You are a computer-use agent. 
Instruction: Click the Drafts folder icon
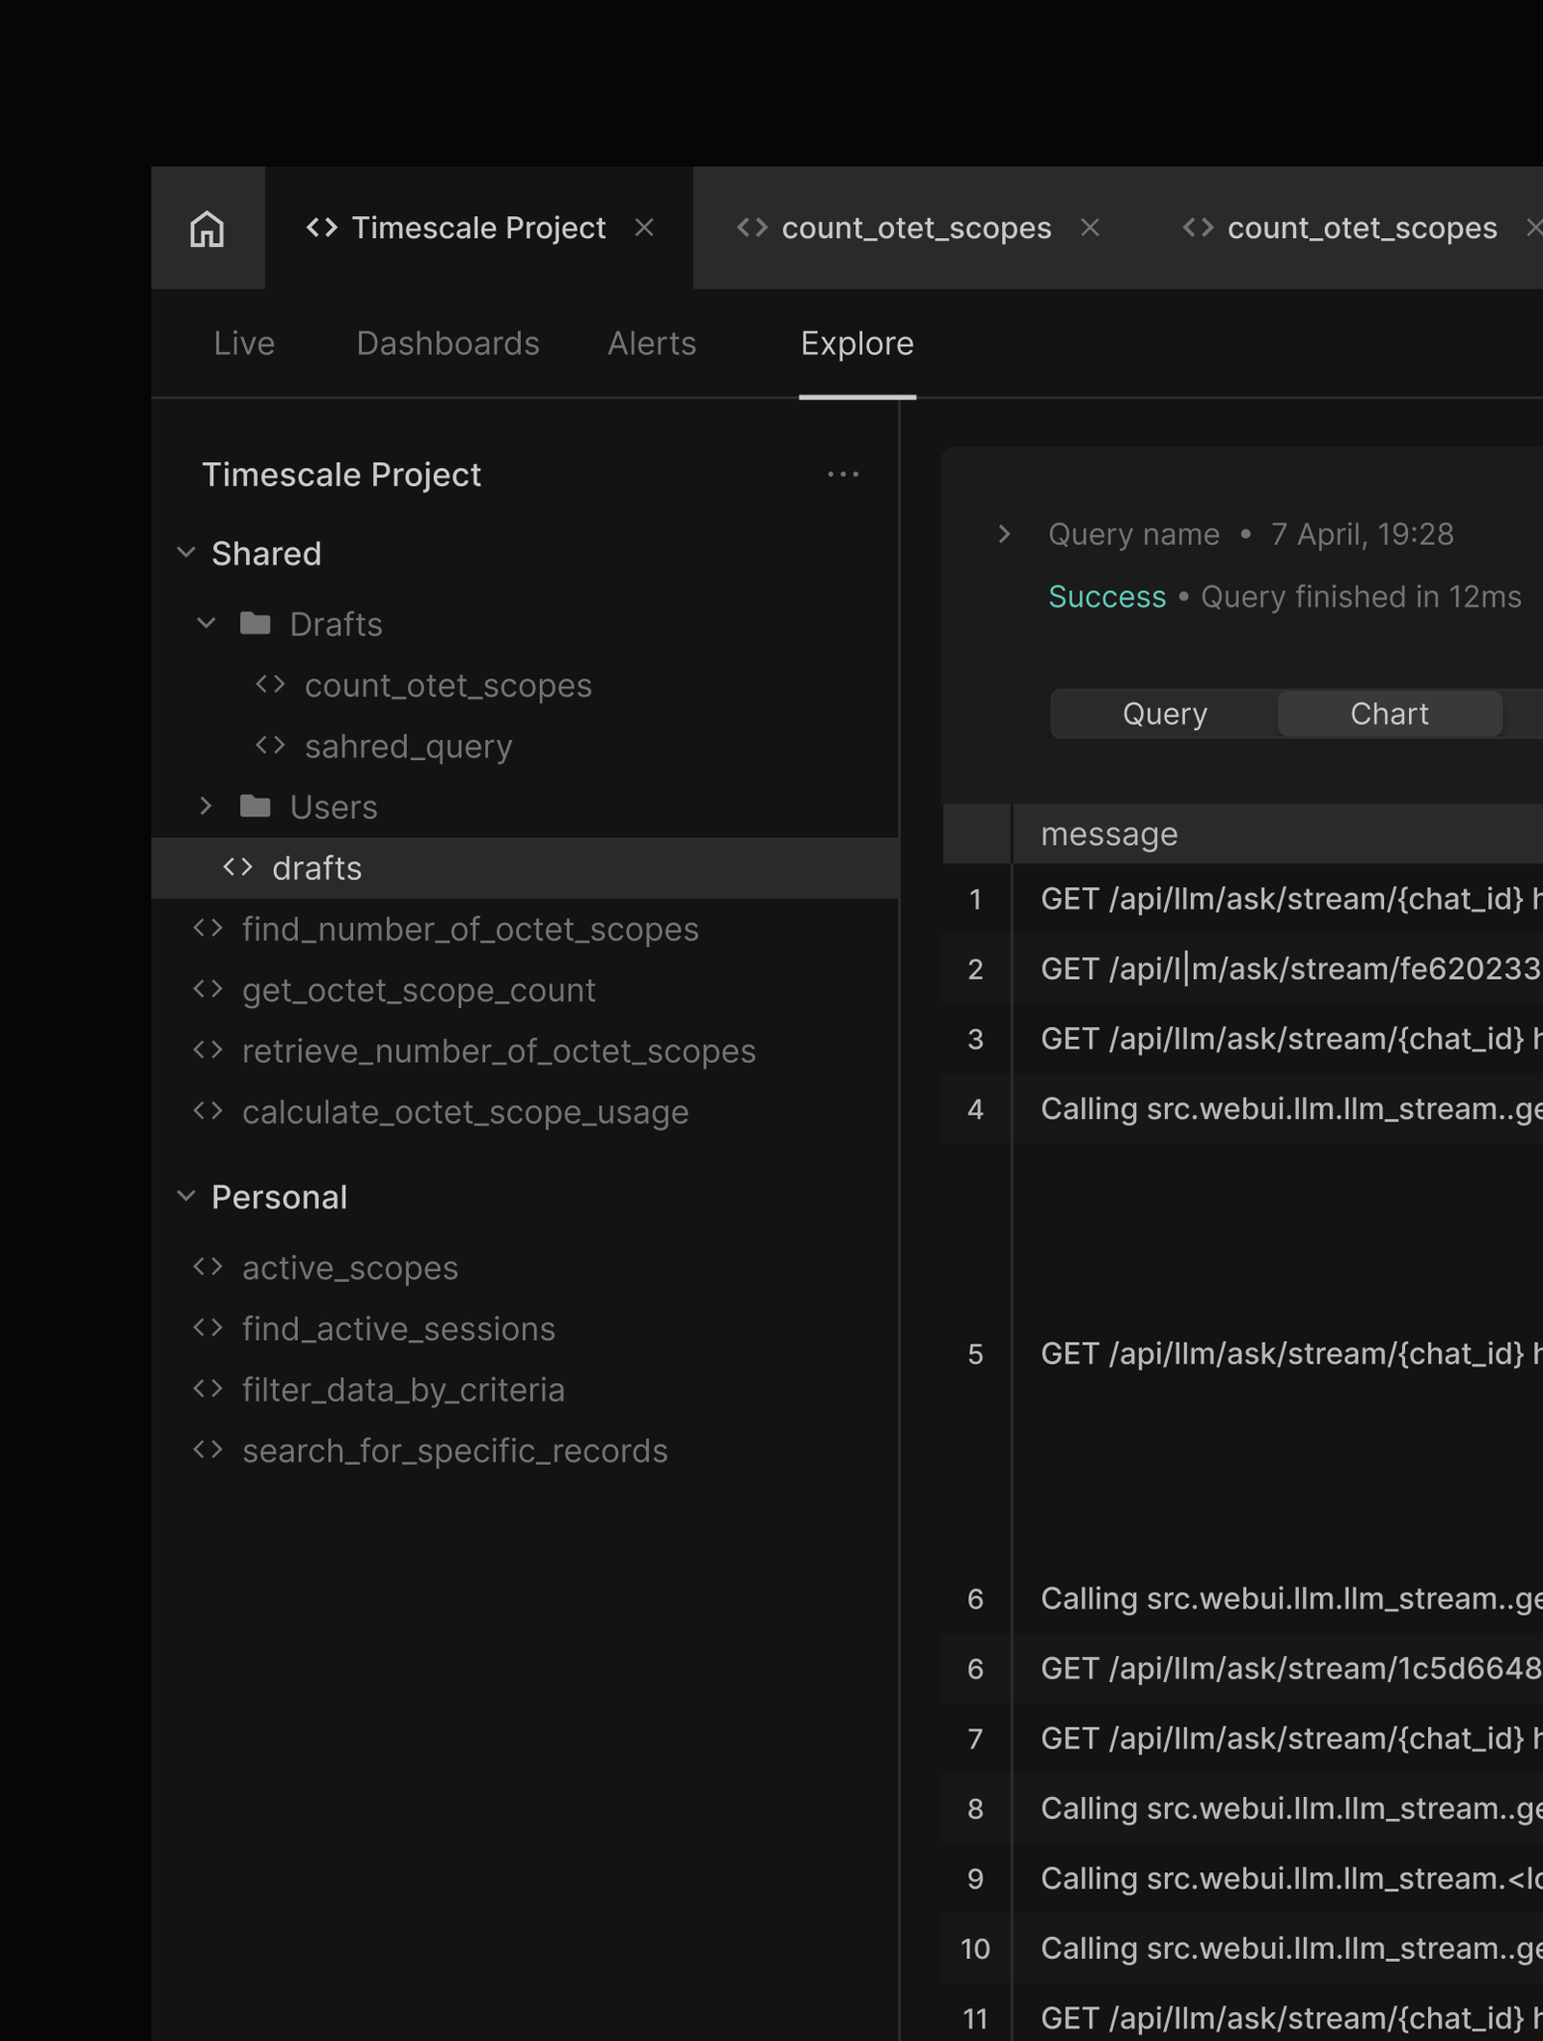tap(255, 624)
